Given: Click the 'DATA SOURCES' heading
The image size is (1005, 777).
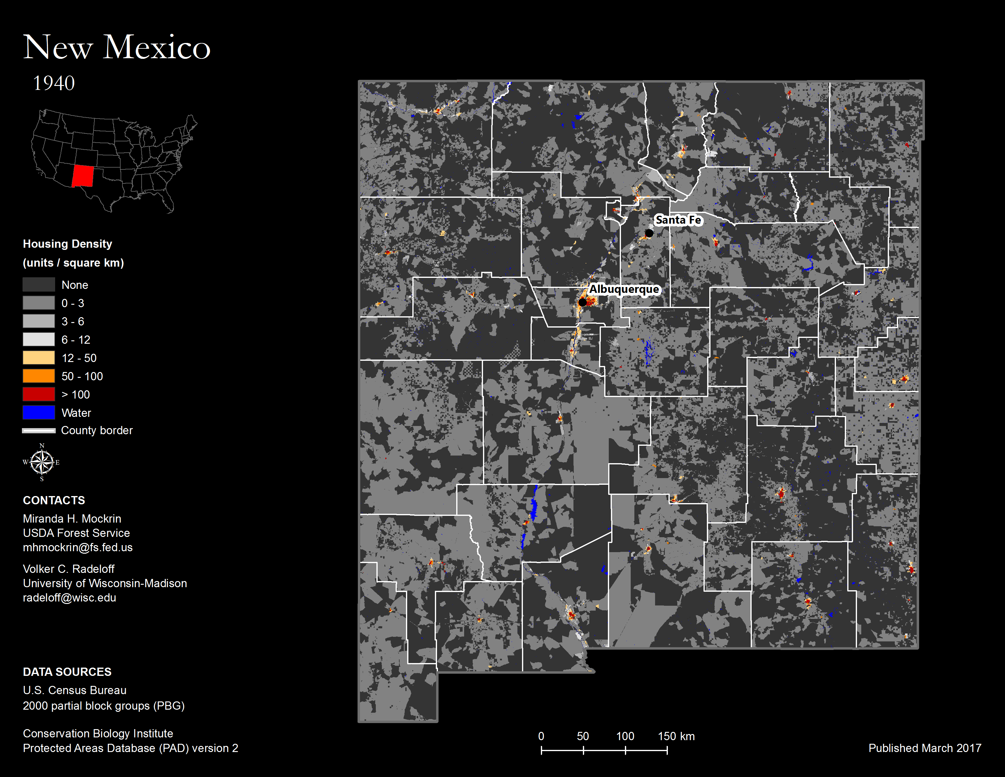Looking at the screenshot, I should point(67,672).
